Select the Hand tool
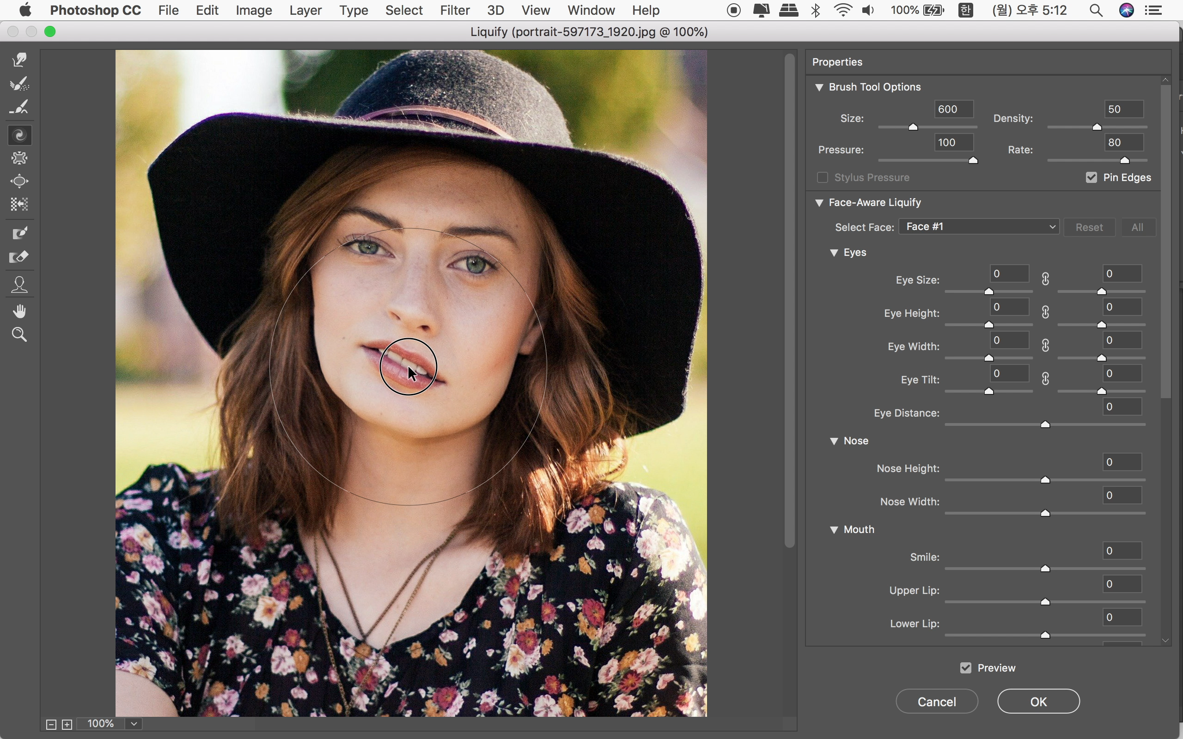Image resolution: width=1183 pixels, height=739 pixels. (x=19, y=311)
